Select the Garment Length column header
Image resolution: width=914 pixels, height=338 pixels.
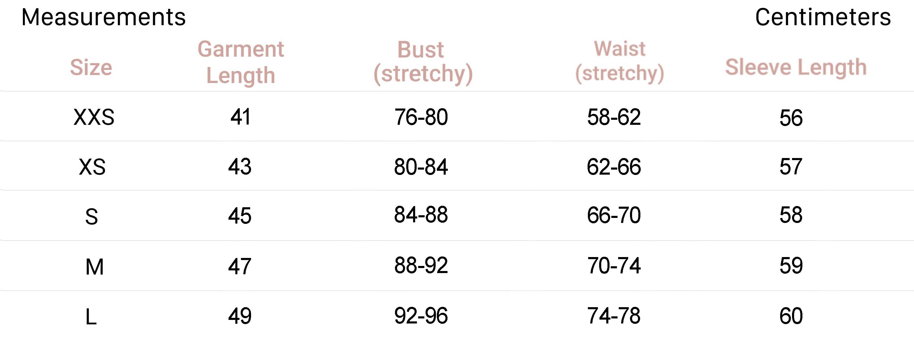click(241, 62)
